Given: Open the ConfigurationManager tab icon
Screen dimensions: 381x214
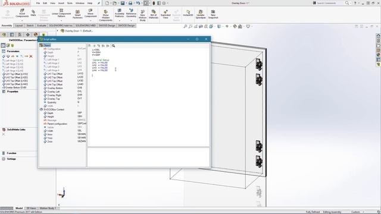Looking at the screenshot, I should (20, 34).
